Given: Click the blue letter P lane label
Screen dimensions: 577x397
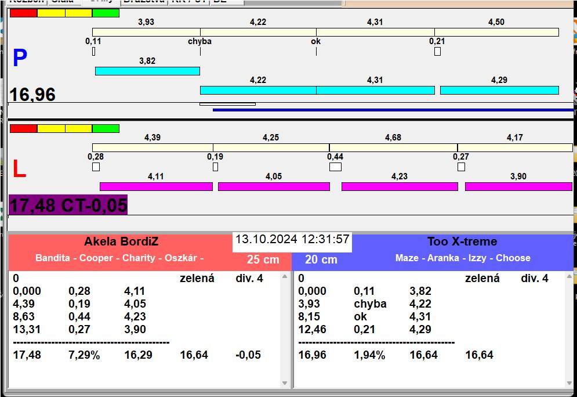Looking at the screenshot, I should tap(20, 58).
